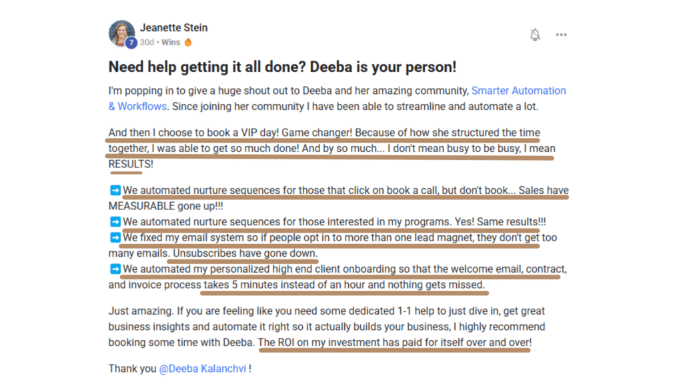The image size is (683, 384).
Task: Click the fire icon beside Wins
Action: point(188,42)
